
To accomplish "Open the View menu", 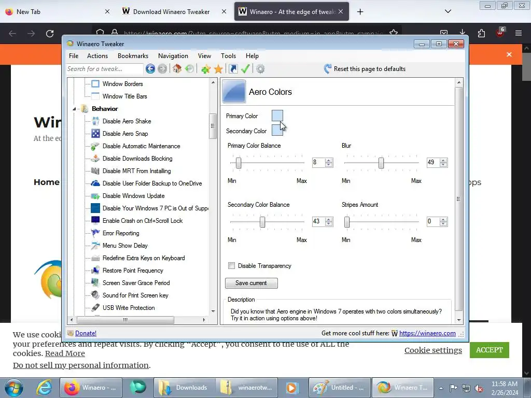I will 204,56.
